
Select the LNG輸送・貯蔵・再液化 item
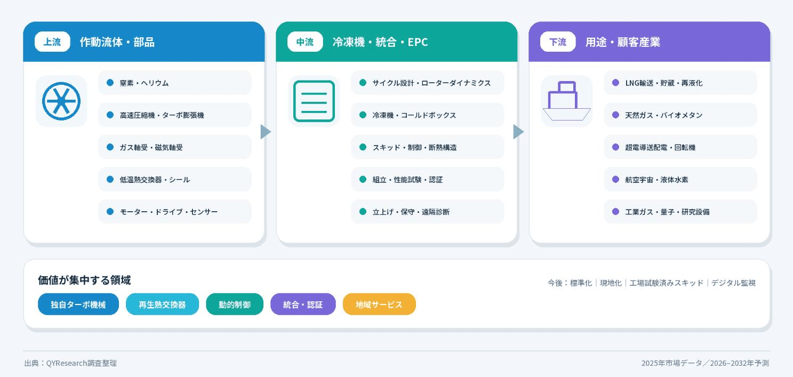[680, 83]
